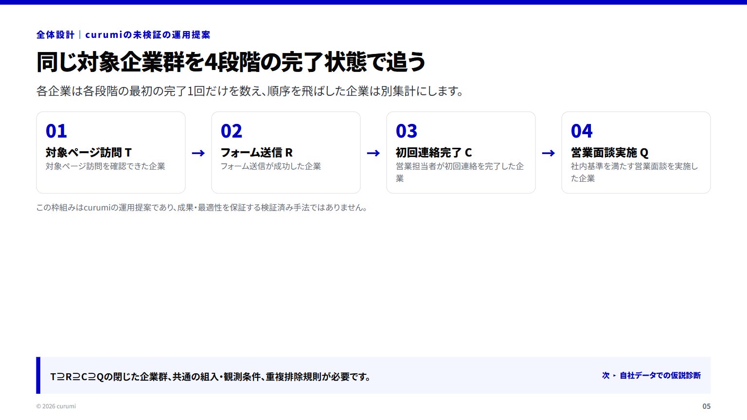This screenshot has width=747, height=420.
Task: Select the 02 フォーム送信 R card
Action: (286, 153)
